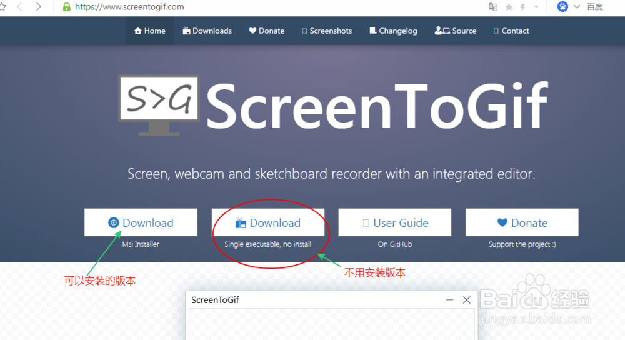Close the ScreenToGif preview window
Viewport: 625px width, 340px height.
(467, 300)
